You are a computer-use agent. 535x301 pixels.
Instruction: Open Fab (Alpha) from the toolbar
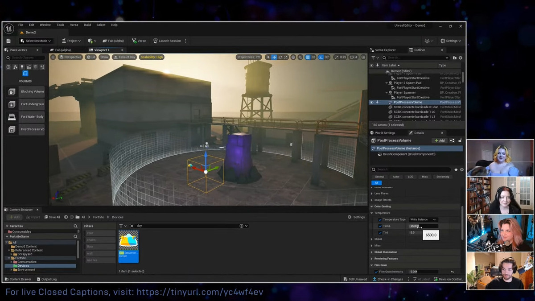pos(113,41)
